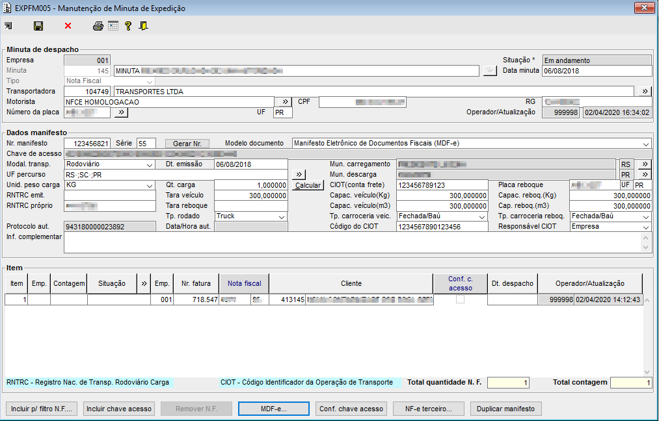This screenshot has width=659, height=421.
Task: Expand the Modal. transp. dropdown
Action: click(150, 164)
